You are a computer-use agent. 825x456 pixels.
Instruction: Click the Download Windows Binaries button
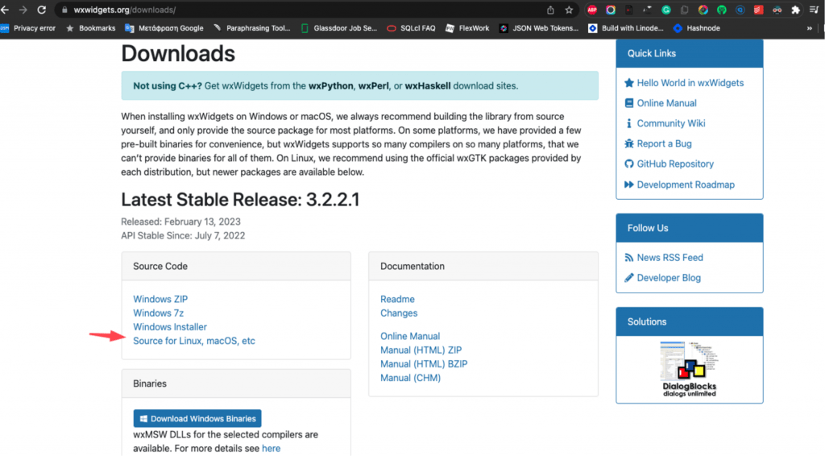pos(197,419)
